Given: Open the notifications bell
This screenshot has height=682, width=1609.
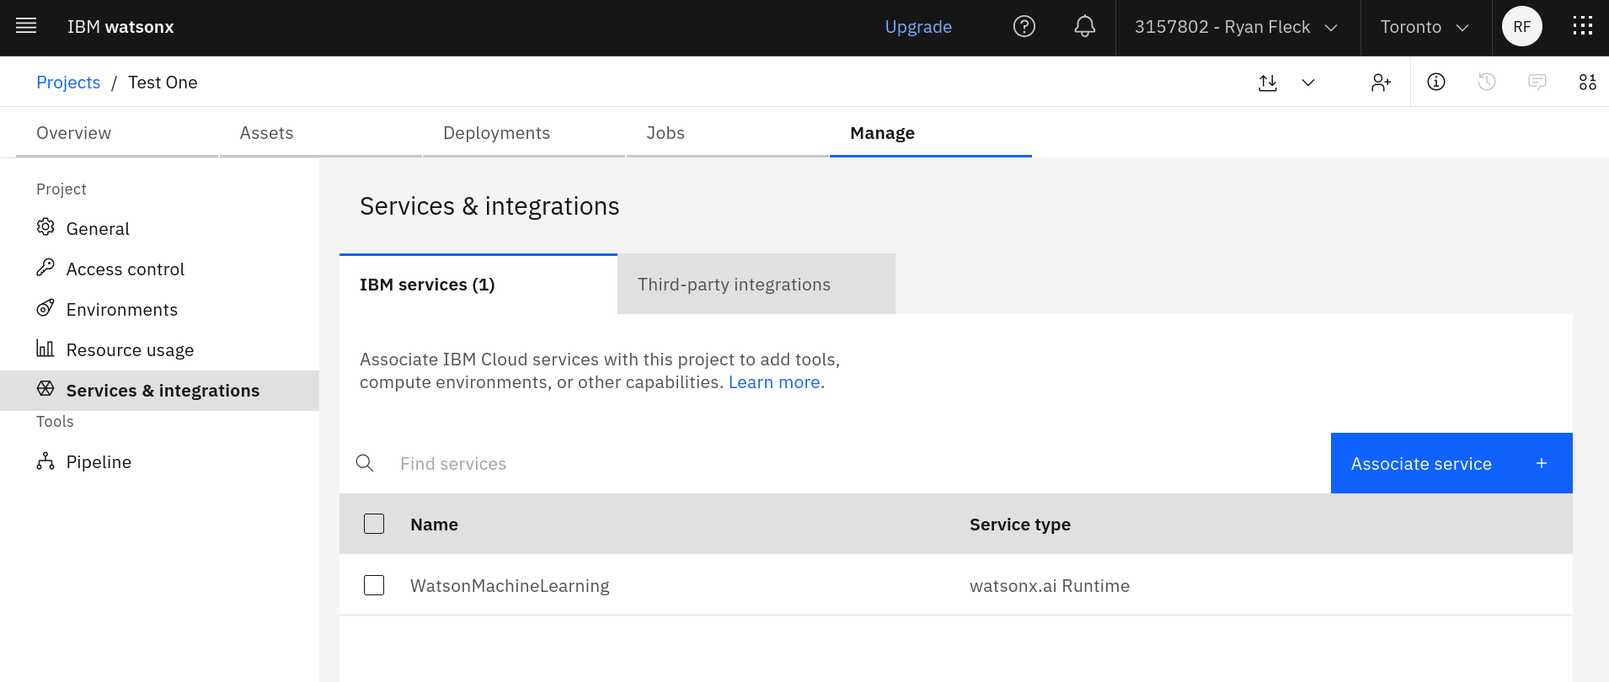Looking at the screenshot, I should point(1084,27).
